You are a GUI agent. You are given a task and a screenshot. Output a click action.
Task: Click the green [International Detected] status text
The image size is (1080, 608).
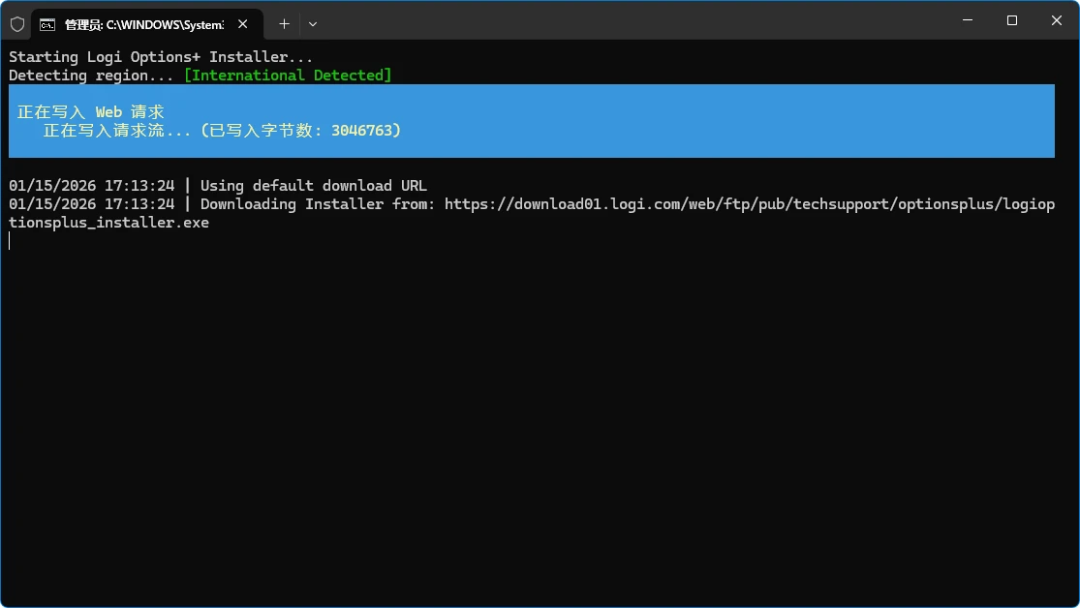[x=288, y=76]
